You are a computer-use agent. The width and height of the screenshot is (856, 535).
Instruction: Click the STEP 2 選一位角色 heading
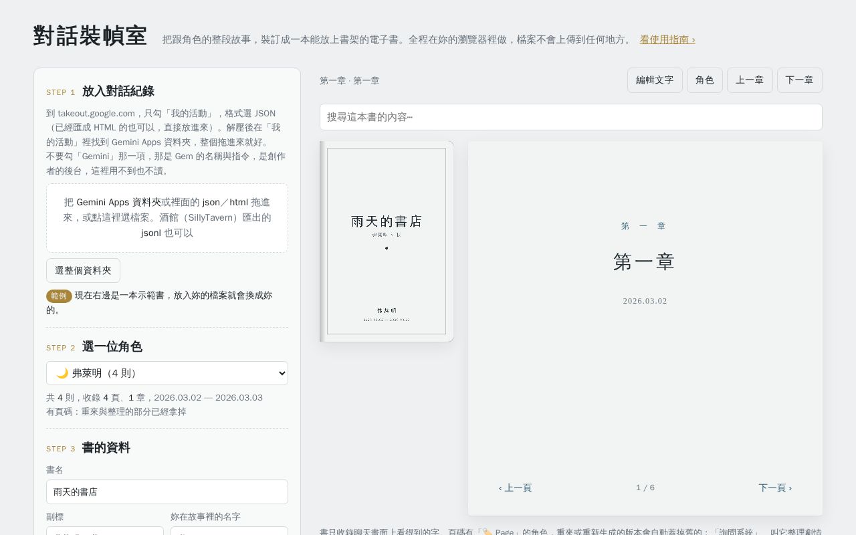point(94,346)
